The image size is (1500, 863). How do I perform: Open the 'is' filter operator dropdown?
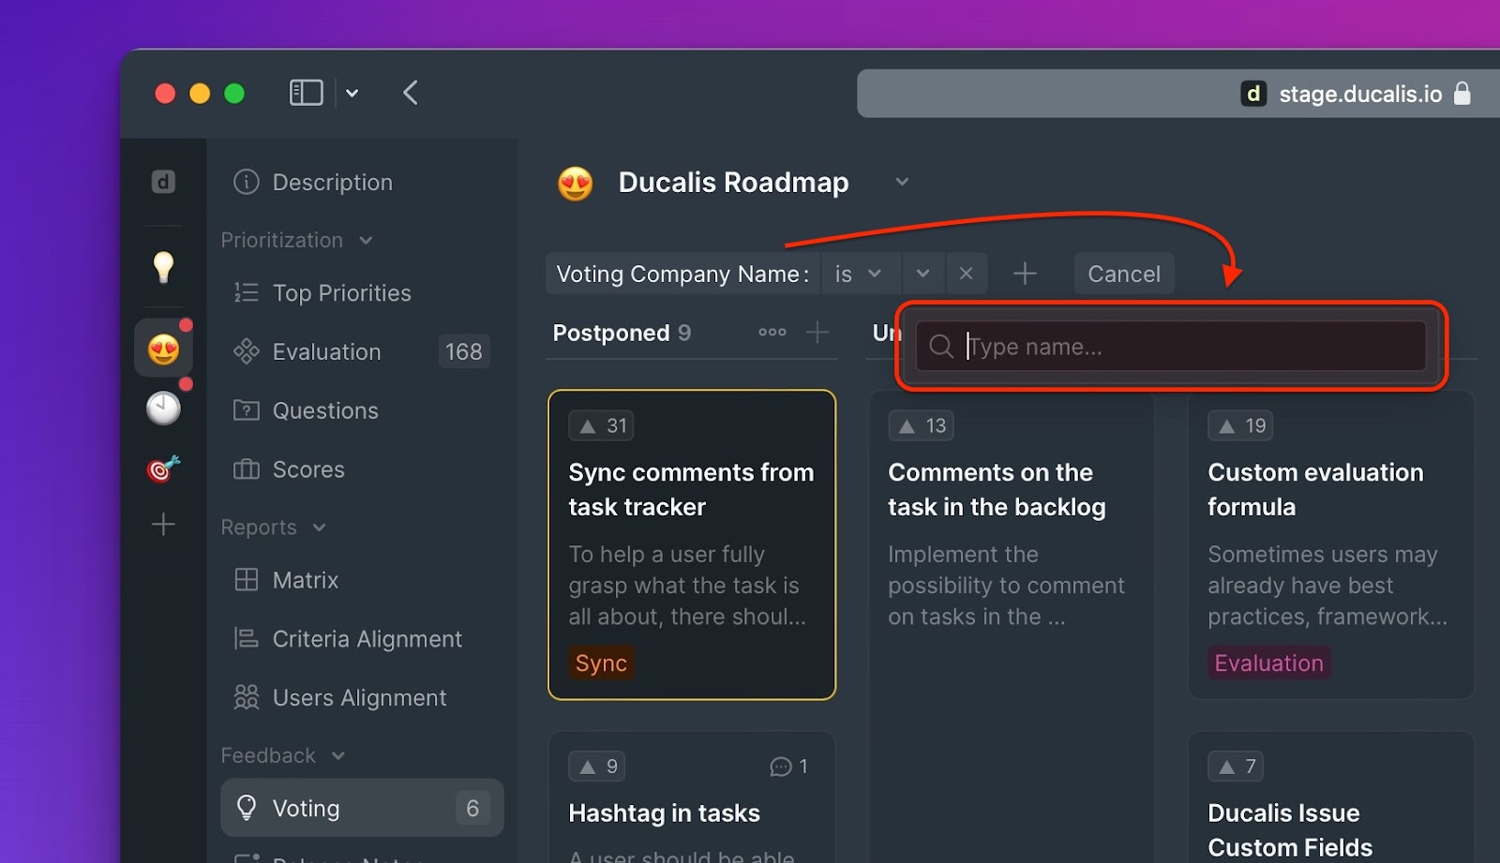pos(859,274)
